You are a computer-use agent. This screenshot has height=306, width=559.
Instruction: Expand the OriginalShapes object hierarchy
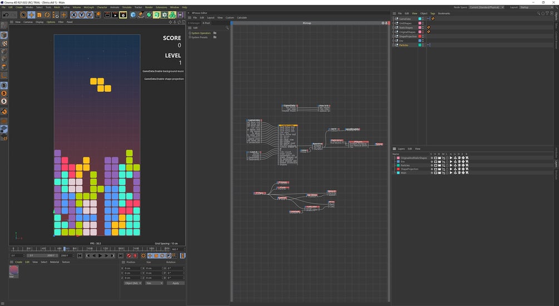pos(394,32)
